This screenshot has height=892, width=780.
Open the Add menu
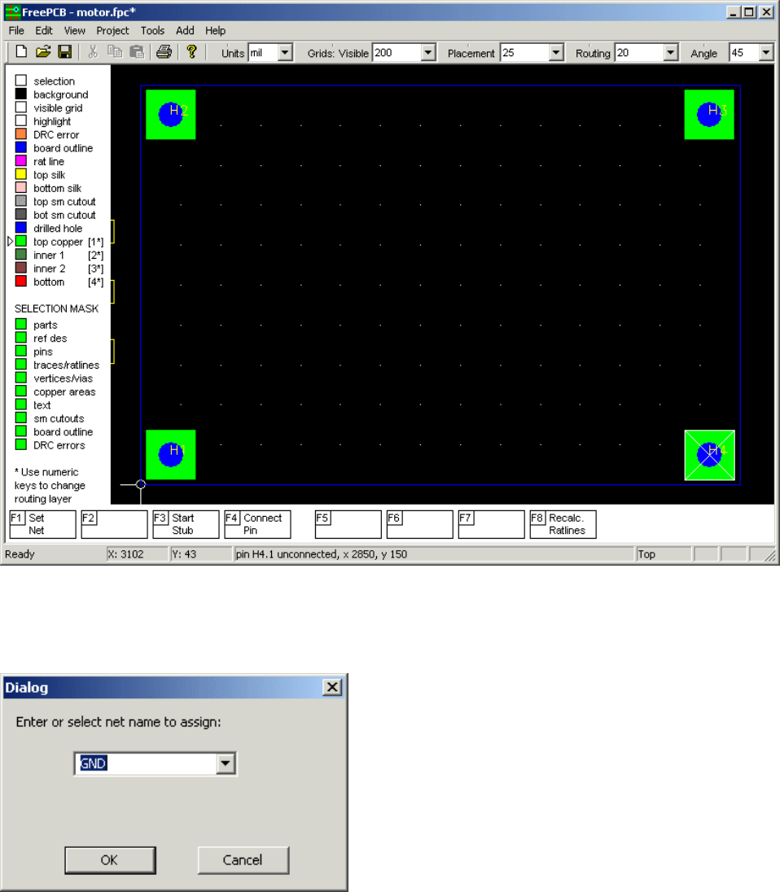point(185,31)
